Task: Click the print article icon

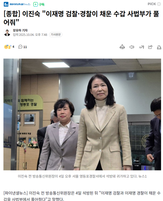Action: [159, 47]
